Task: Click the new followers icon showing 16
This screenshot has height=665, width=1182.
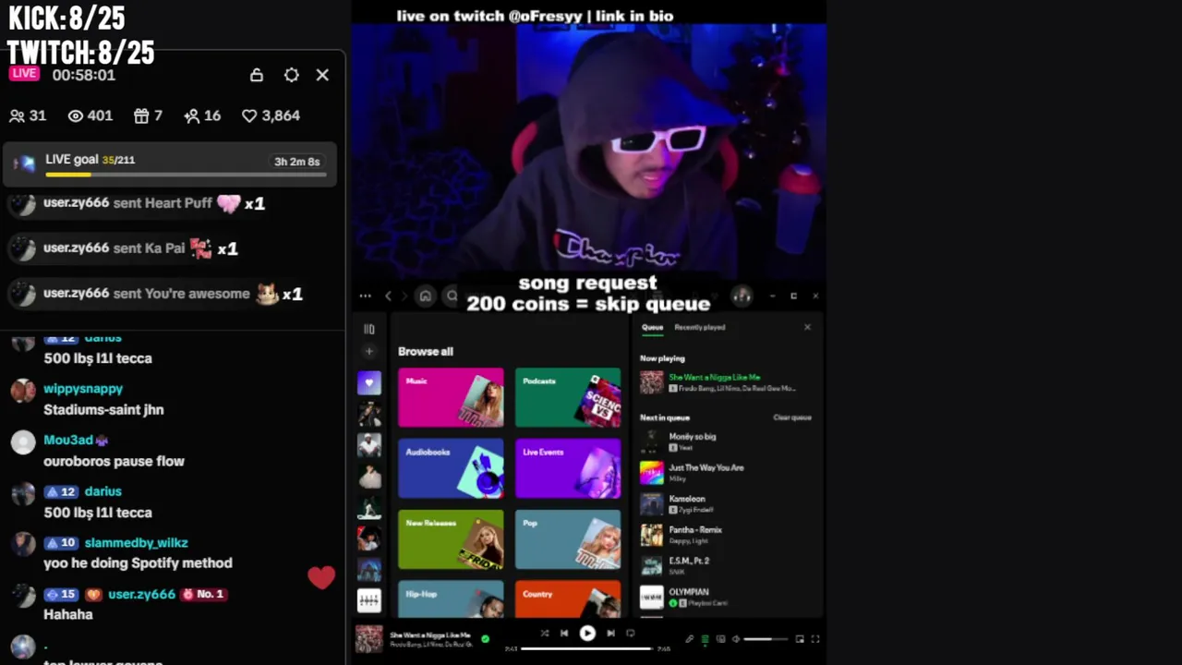Action: coord(191,115)
